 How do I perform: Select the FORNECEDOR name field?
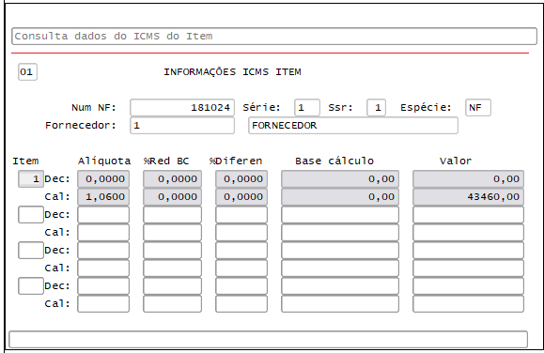coord(353,125)
